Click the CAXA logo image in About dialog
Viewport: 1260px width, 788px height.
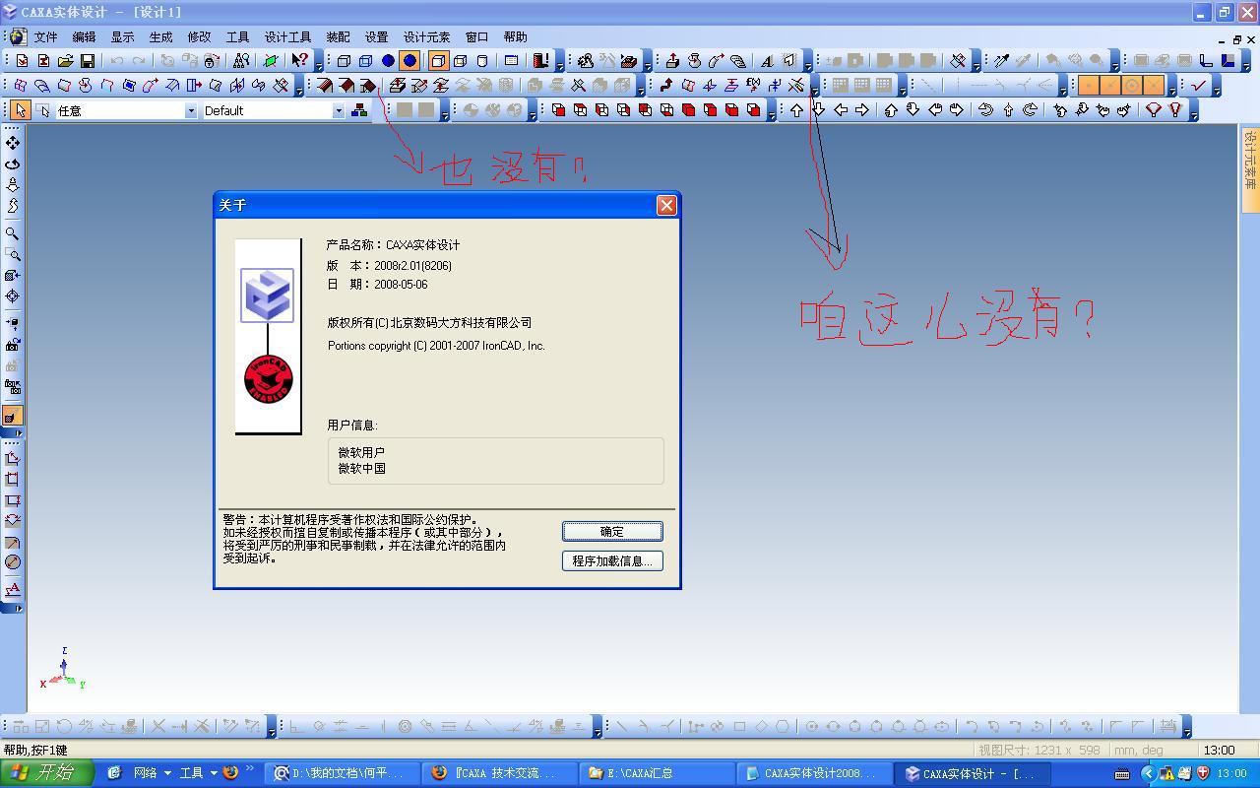pyautogui.click(x=268, y=295)
